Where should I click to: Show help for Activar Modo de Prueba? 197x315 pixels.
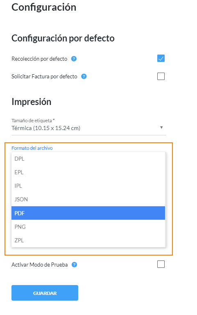[74, 265]
